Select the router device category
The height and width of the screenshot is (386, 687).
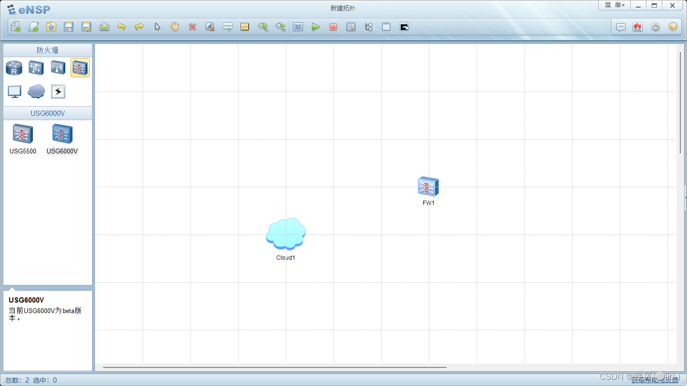point(14,68)
